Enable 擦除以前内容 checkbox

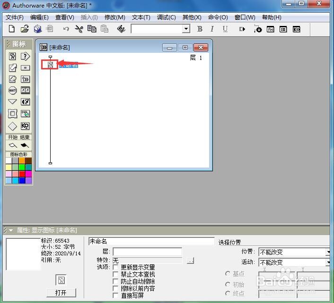pyautogui.click(x=115, y=288)
